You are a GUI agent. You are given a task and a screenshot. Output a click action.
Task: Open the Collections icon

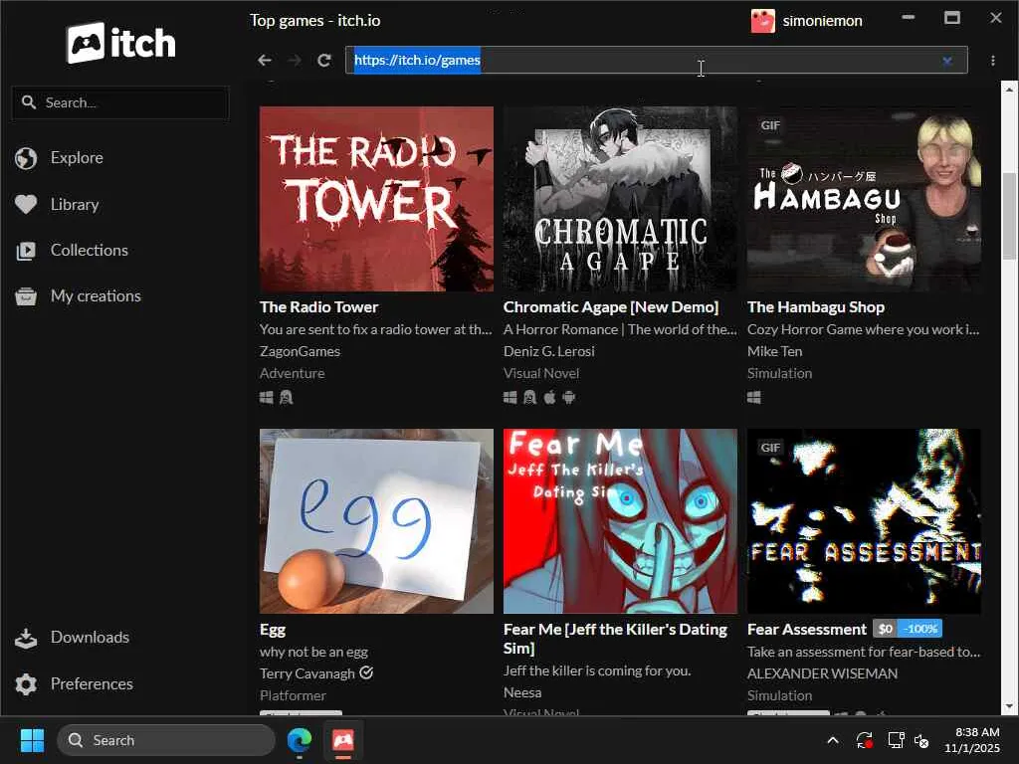(26, 251)
